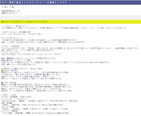
Task: Click the heading 'エンジニア・開発者：'
Action: click(10, 111)
